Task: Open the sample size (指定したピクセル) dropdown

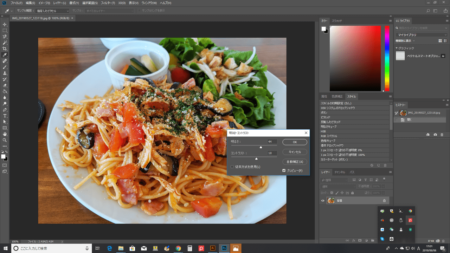Action: tap(52, 11)
